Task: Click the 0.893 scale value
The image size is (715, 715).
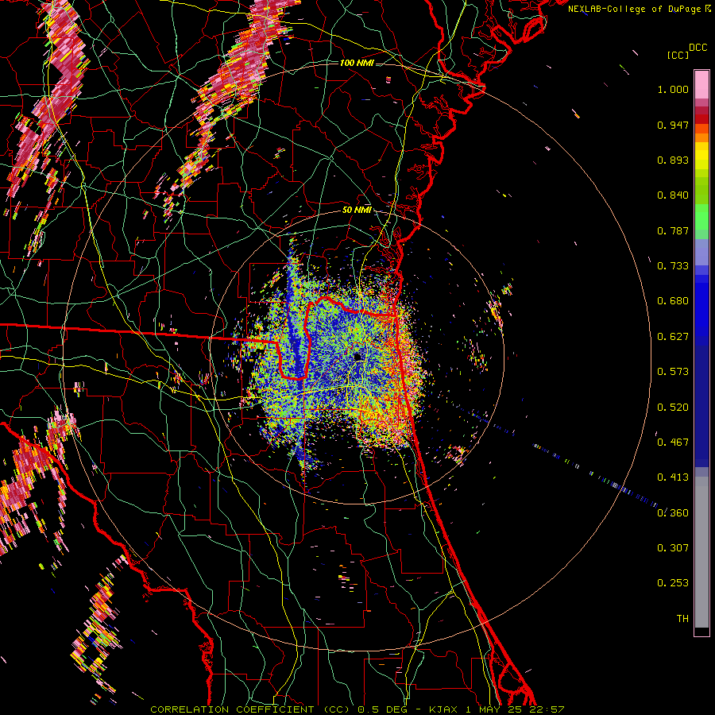Action: (x=673, y=160)
